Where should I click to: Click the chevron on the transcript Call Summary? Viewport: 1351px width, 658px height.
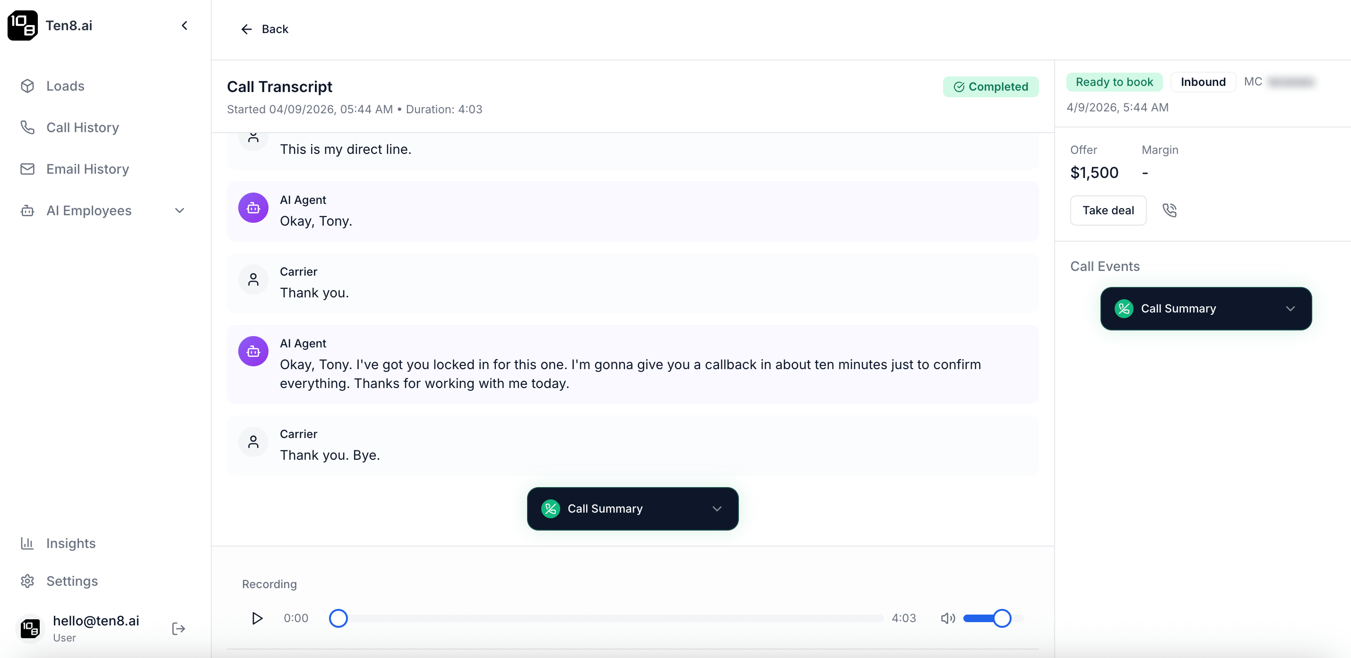tap(717, 509)
